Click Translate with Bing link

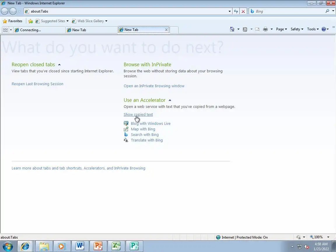147,140
